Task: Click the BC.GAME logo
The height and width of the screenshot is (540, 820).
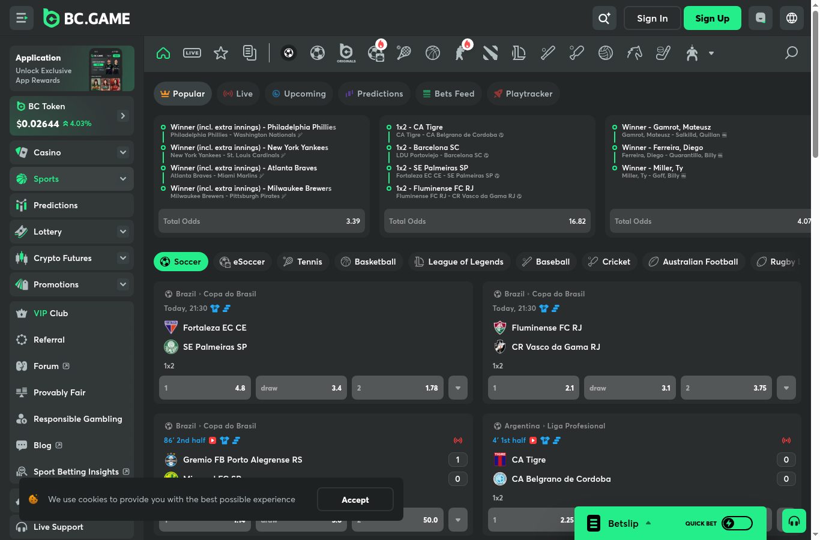Action: pos(87,19)
